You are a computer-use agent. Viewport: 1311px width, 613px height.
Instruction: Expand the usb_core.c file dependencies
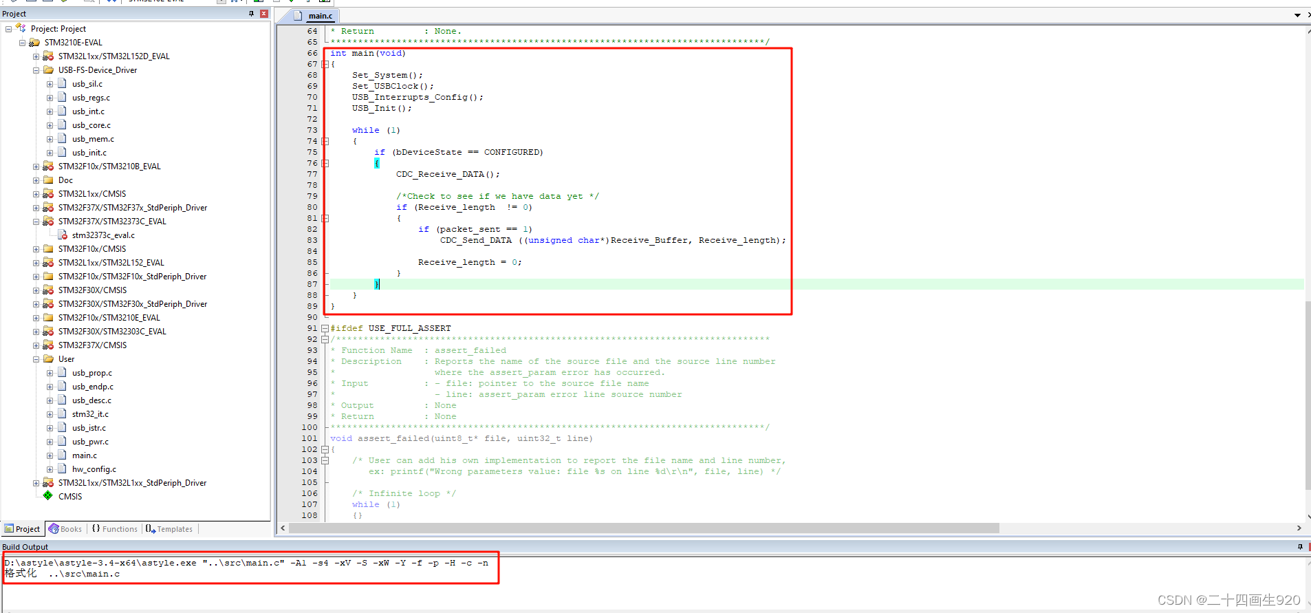pos(50,125)
